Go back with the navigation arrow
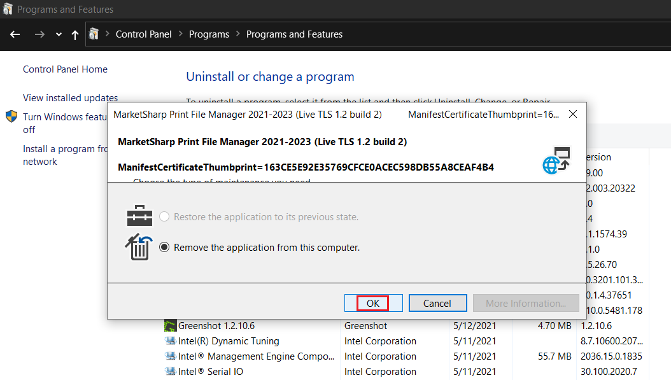Screen dimensions: 671x380 [15, 34]
